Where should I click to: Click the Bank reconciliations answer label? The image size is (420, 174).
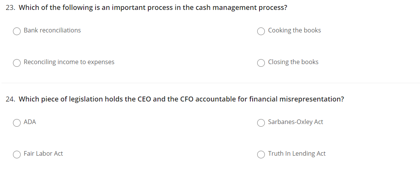[x=52, y=31]
